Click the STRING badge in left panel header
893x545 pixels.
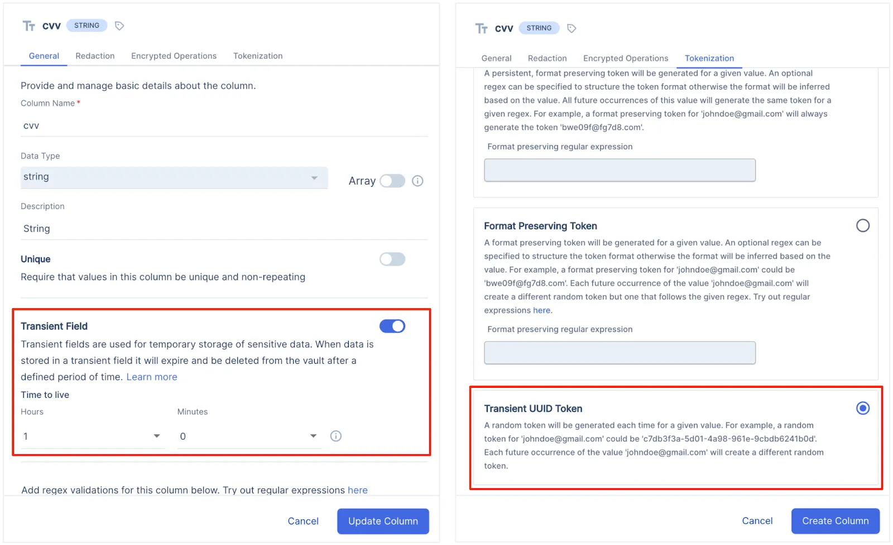(x=87, y=26)
